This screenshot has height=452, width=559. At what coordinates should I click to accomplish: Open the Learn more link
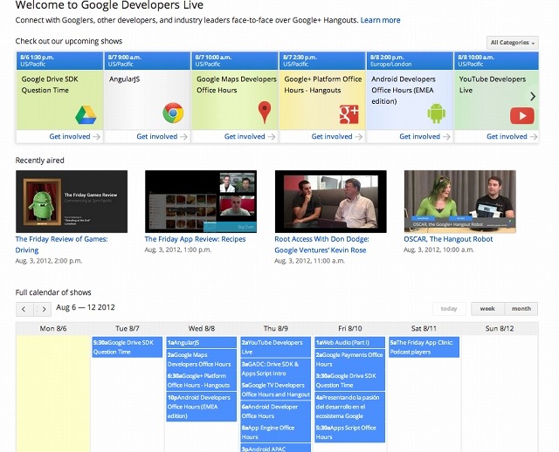pos(381,20)
